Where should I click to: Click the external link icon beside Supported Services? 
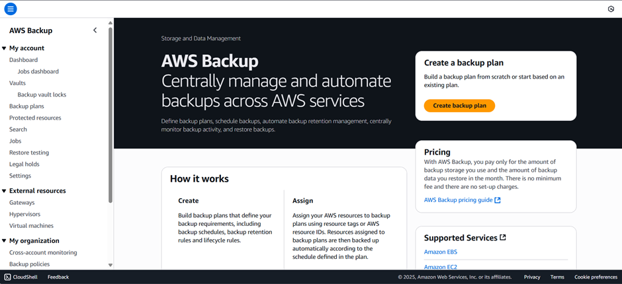tap(503, 238)
